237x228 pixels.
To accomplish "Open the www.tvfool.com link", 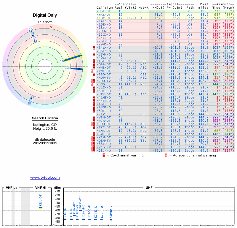I will point(45,178).
